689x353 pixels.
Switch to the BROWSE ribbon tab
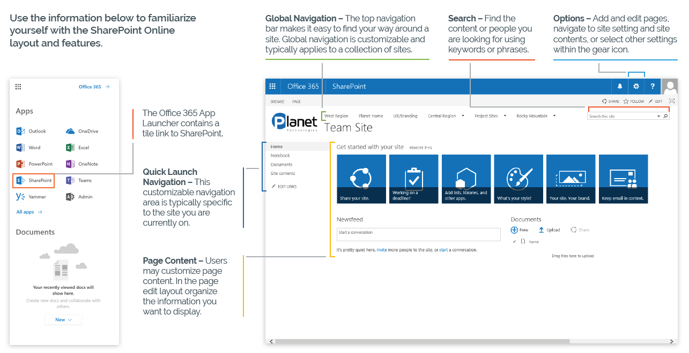coord(278,102)
